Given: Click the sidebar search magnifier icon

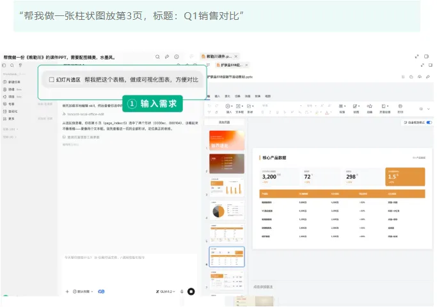Looking at the screenshot, I should point(12,65).
